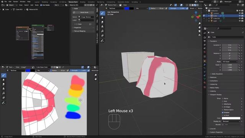
Task: Expand the Motion Paths panel
Action: pos(214,88)
